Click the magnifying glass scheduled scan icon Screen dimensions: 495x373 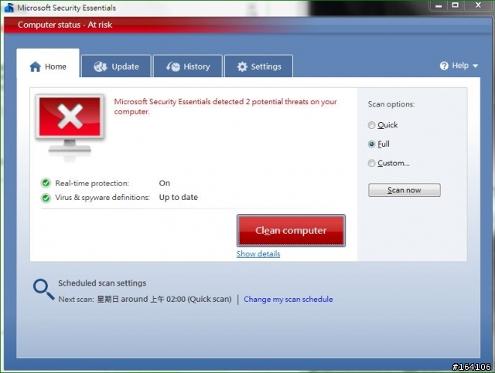click(x=43, y=289)
